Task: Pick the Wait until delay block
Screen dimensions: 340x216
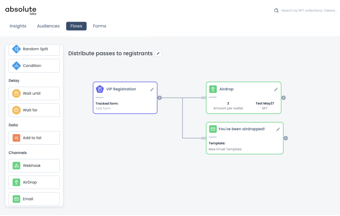Action: 34,93
